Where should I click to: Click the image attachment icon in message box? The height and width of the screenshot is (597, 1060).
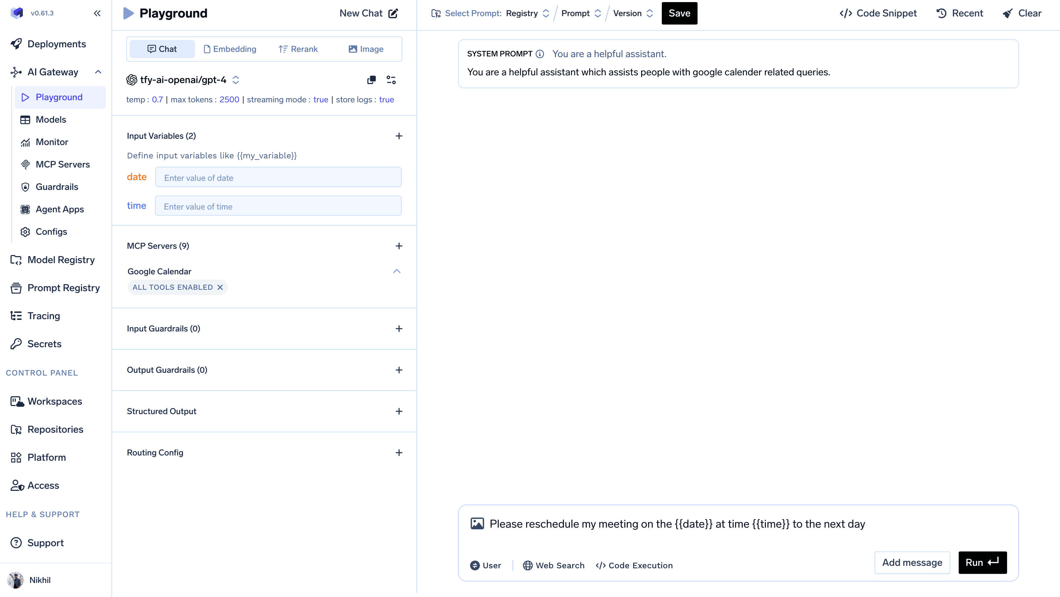pos(477,523)
